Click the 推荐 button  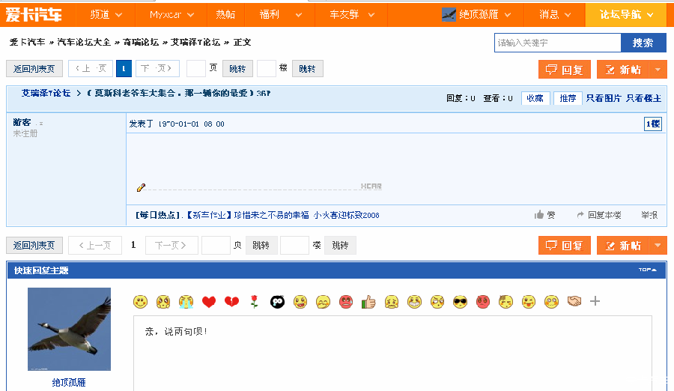[568, 98]
